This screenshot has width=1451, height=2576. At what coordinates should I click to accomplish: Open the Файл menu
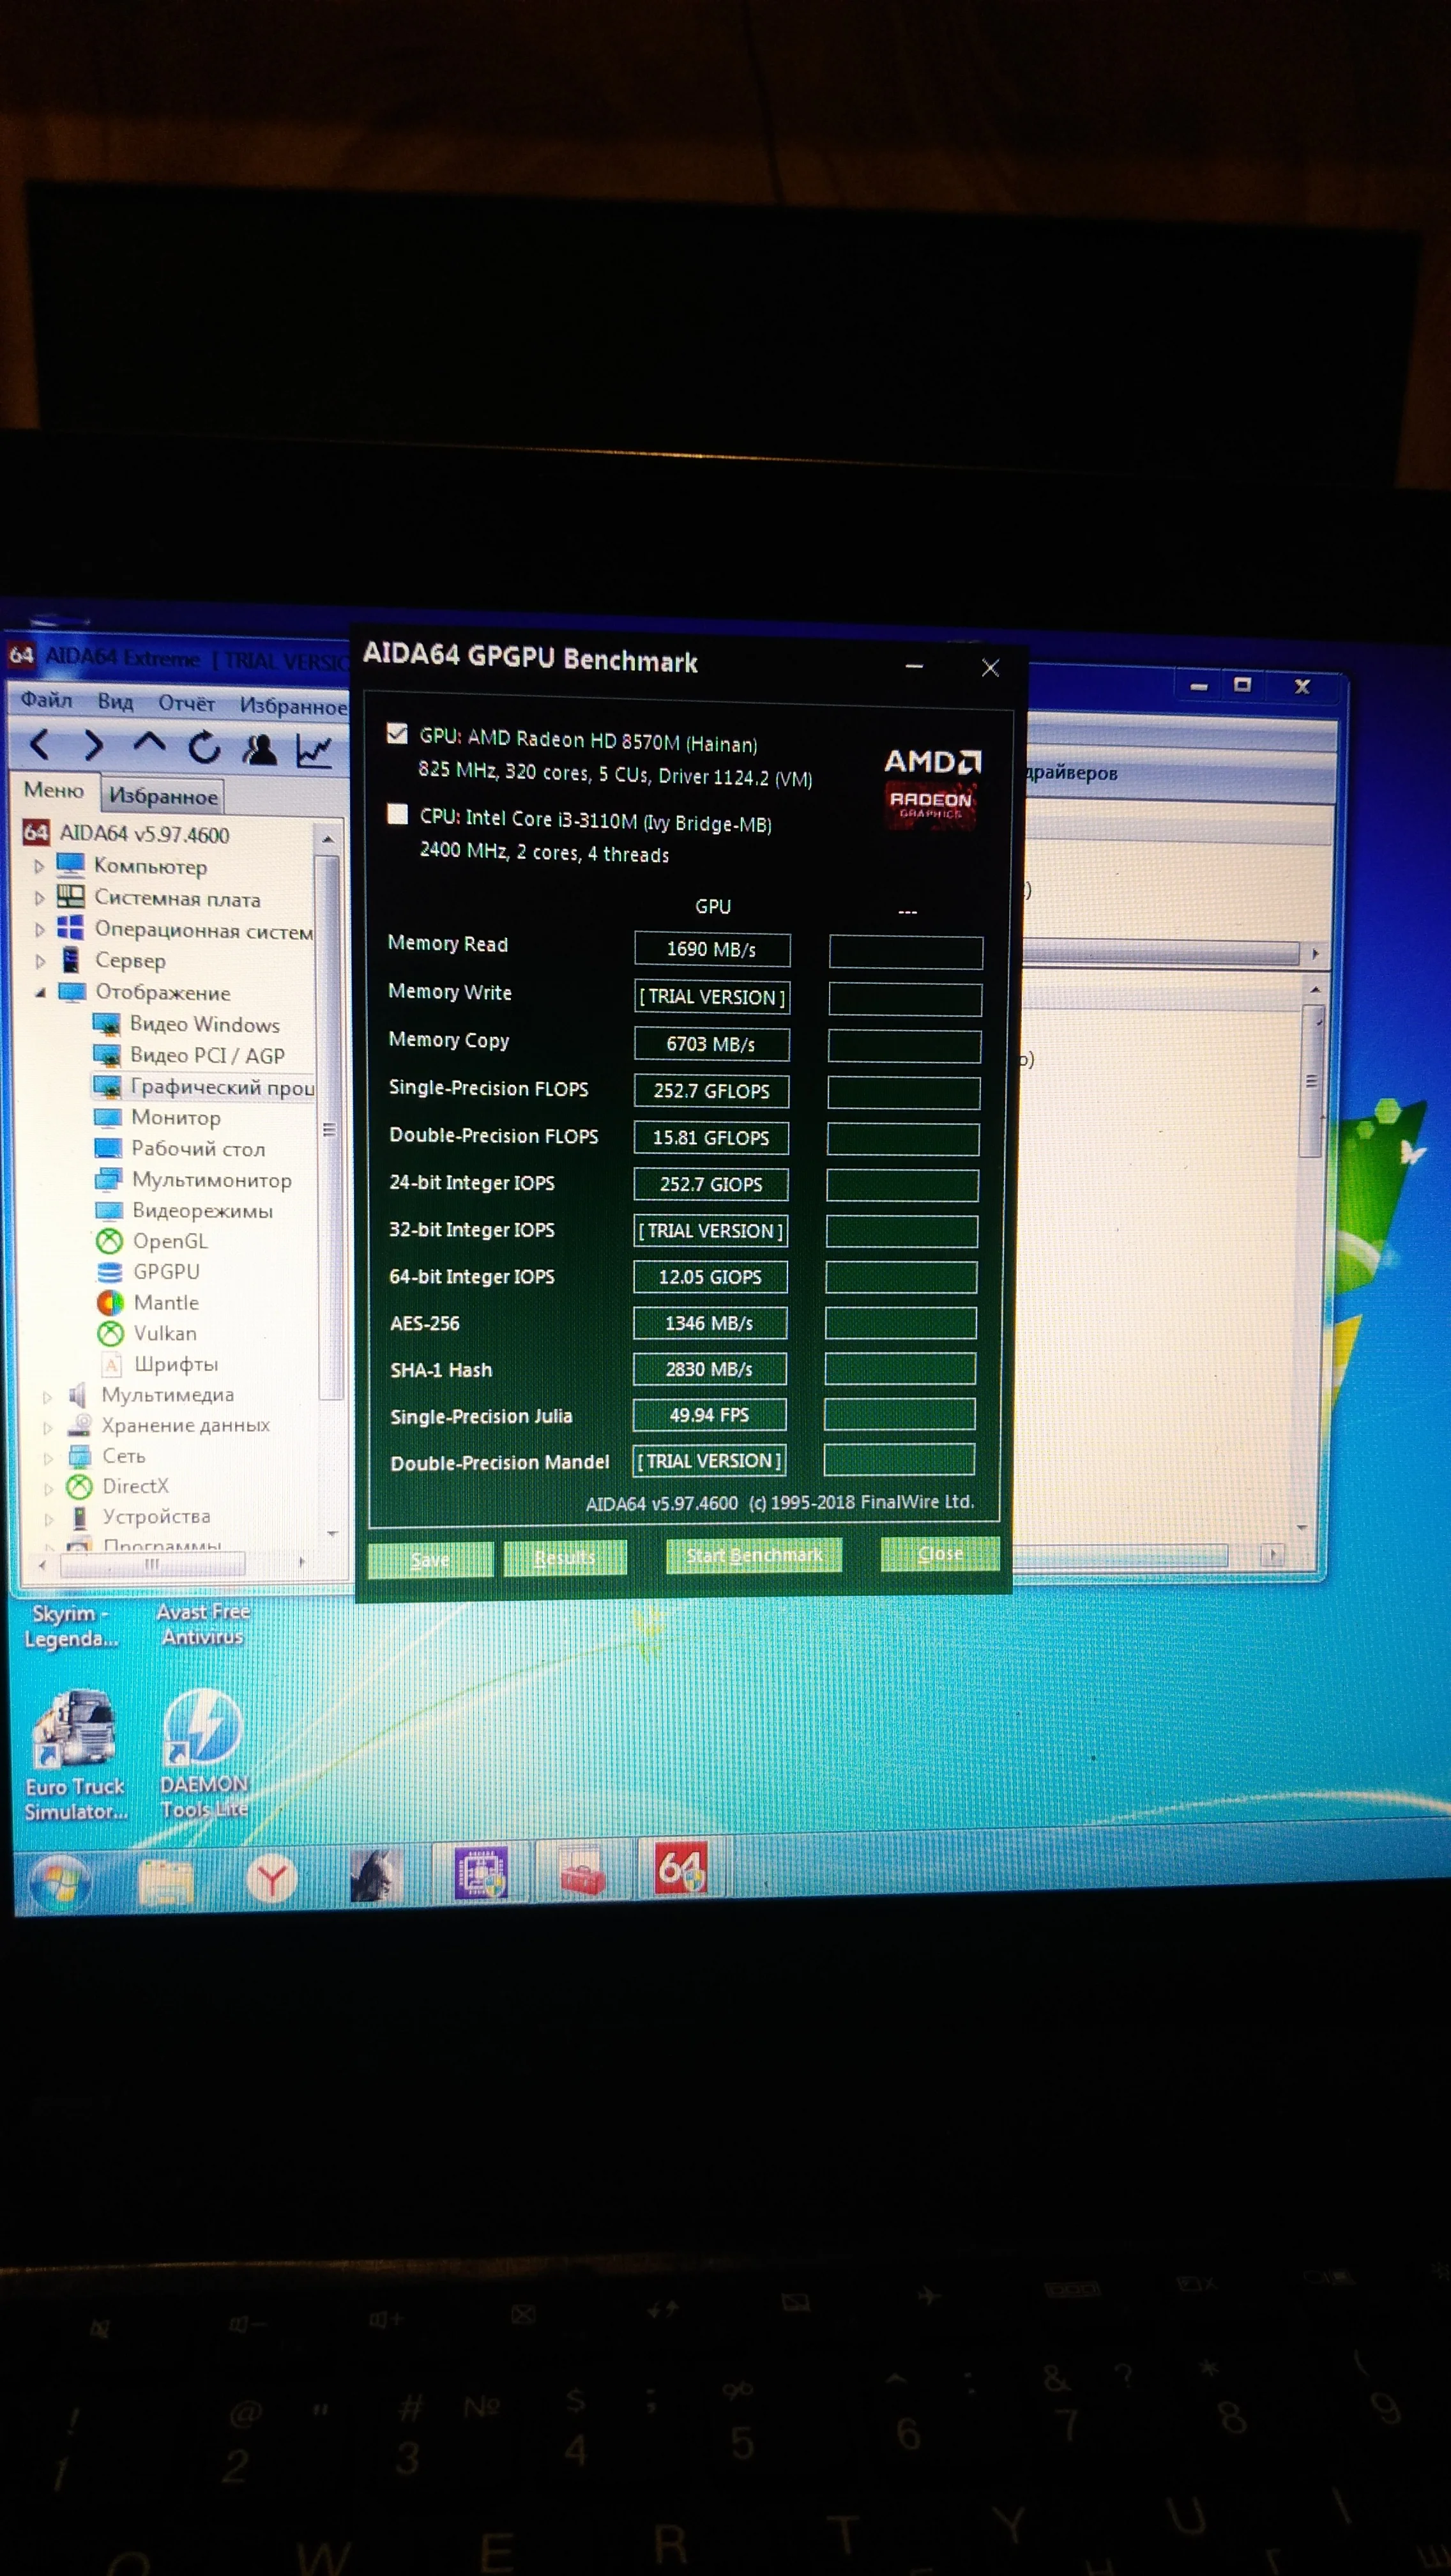point(46,700)
